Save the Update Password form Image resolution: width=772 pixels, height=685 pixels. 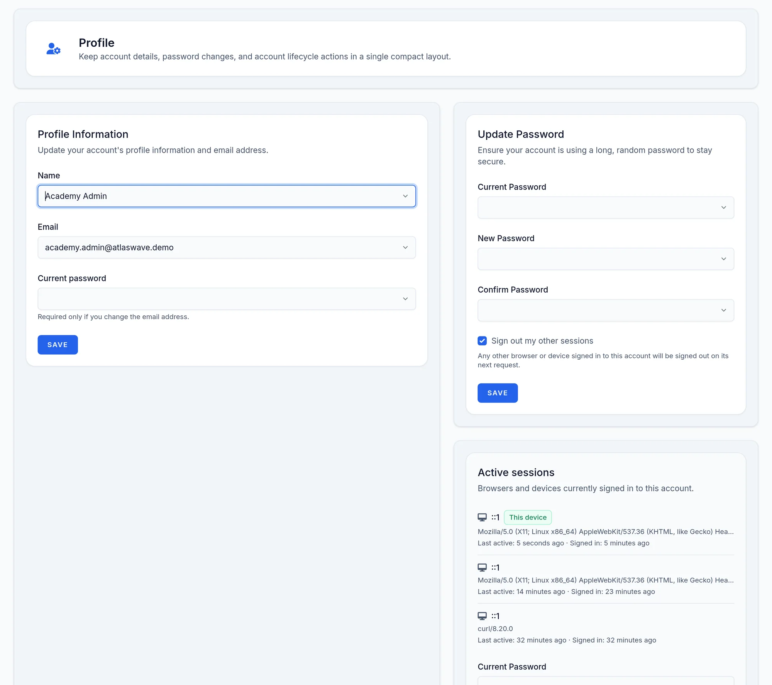498,393
